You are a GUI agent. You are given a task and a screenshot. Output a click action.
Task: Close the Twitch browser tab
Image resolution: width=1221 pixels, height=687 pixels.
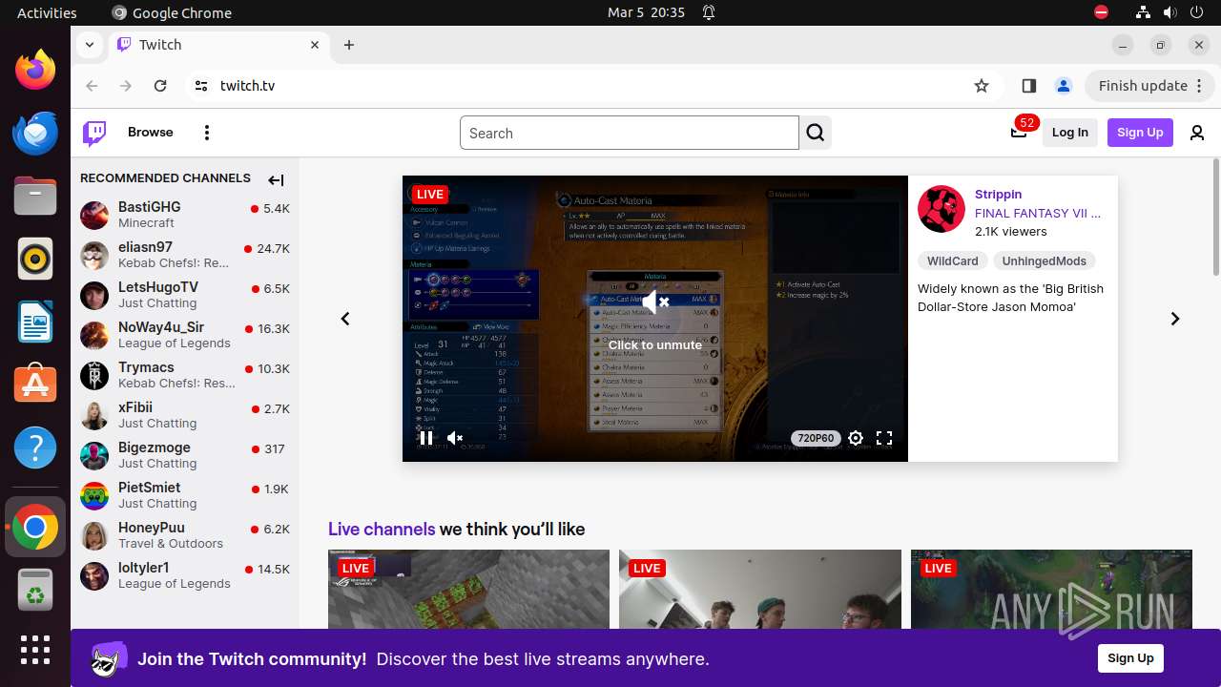tap(315, 45)
